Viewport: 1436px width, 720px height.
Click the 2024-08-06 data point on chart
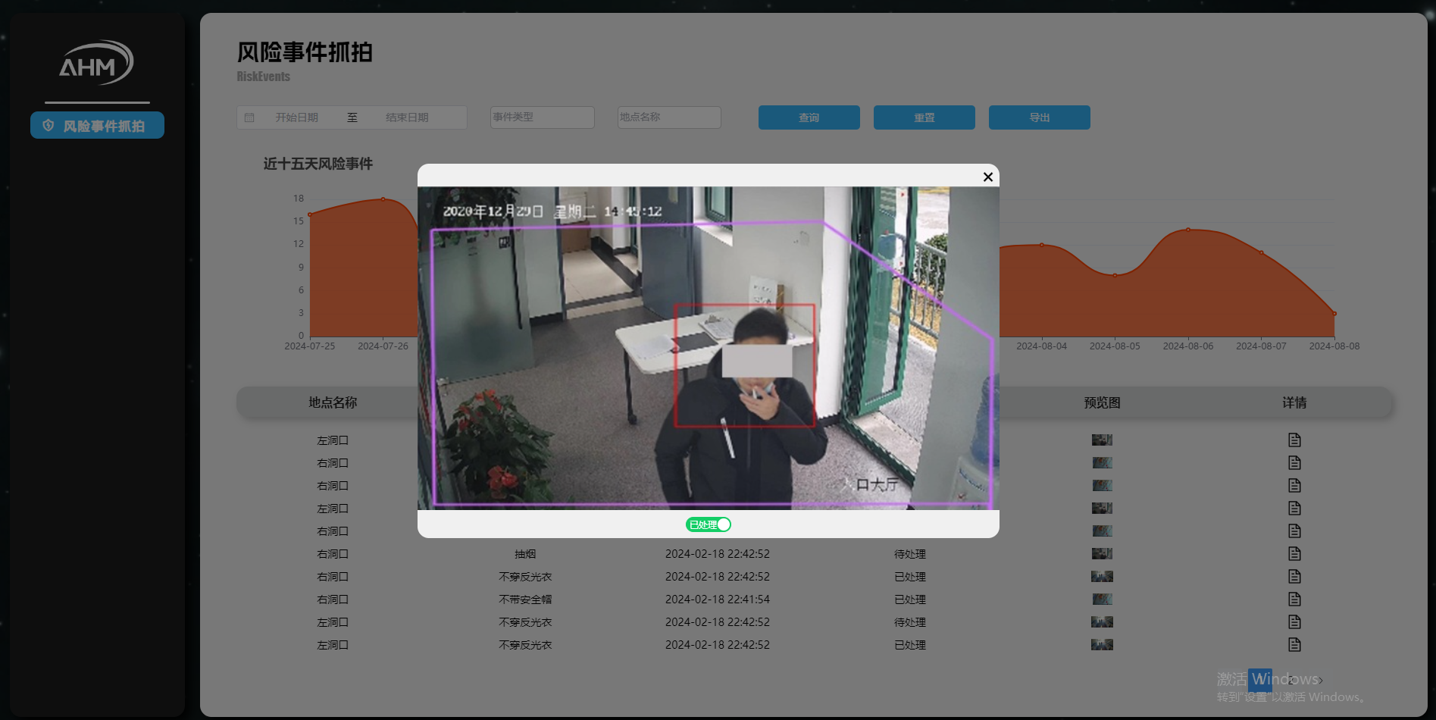pos(1187,230)
